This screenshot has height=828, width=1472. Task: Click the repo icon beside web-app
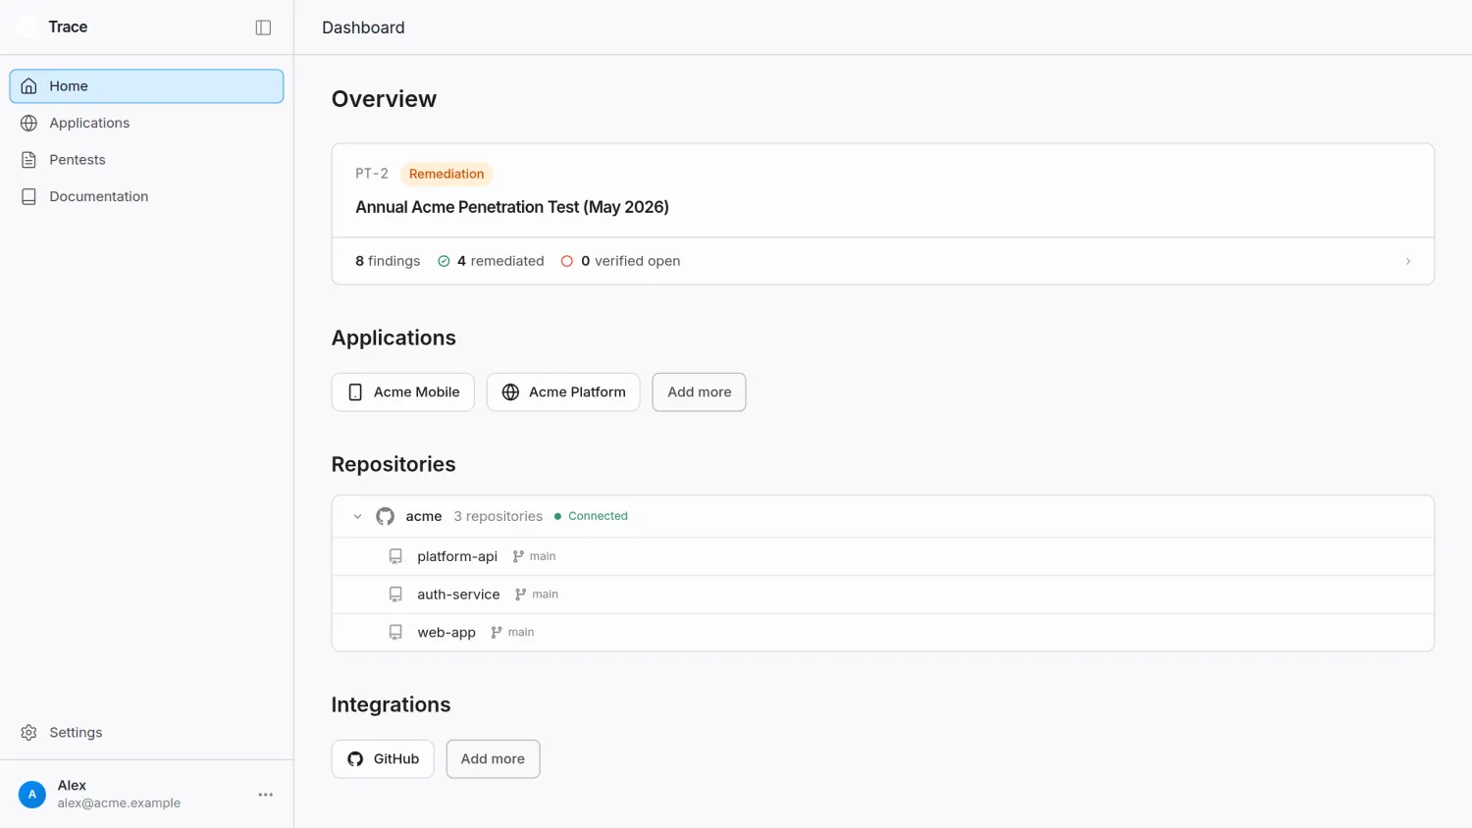coord(395,633)
